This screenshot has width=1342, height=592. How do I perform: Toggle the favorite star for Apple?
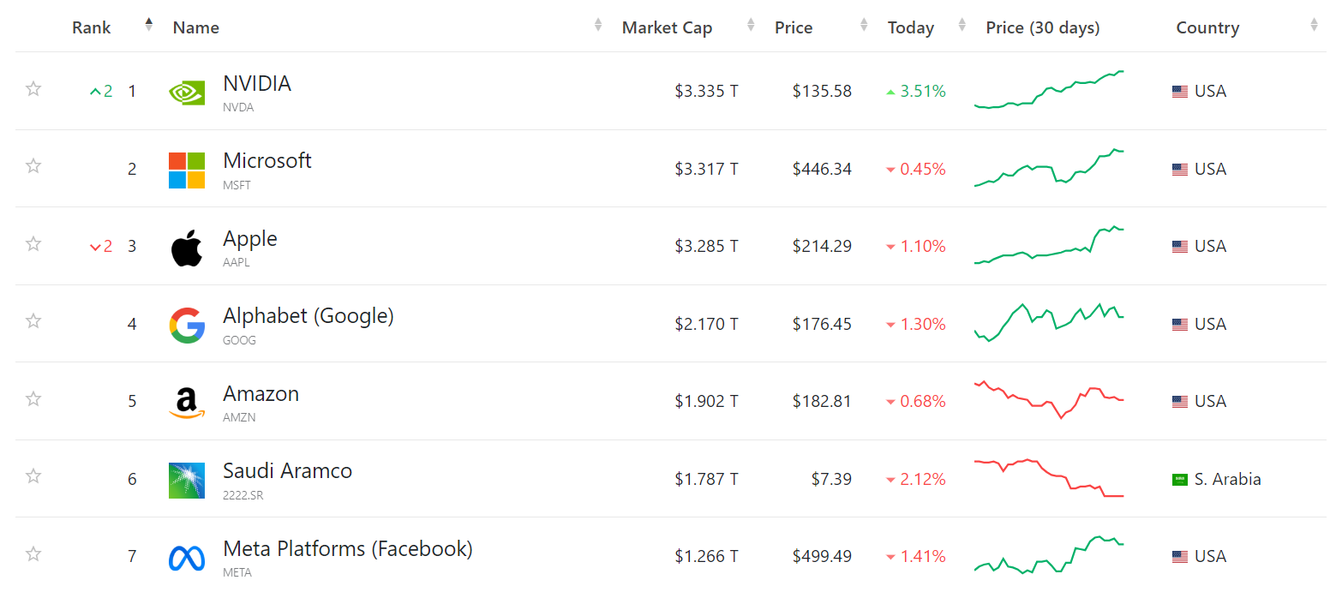(33, 244)
